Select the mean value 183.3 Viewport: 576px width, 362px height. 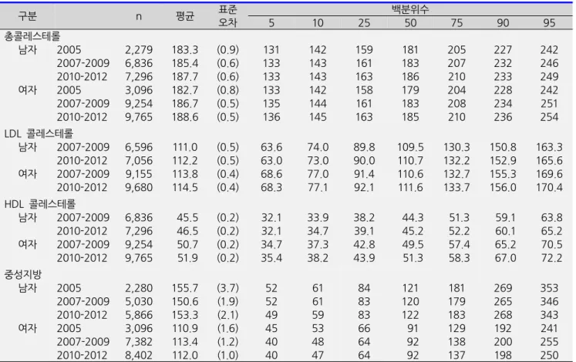point(185,50)
